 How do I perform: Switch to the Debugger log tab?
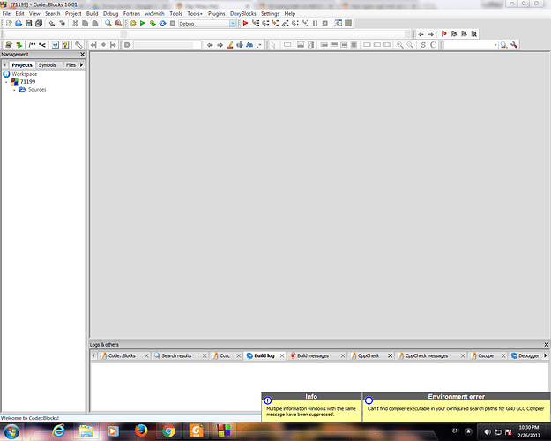(x=528, y=356)
